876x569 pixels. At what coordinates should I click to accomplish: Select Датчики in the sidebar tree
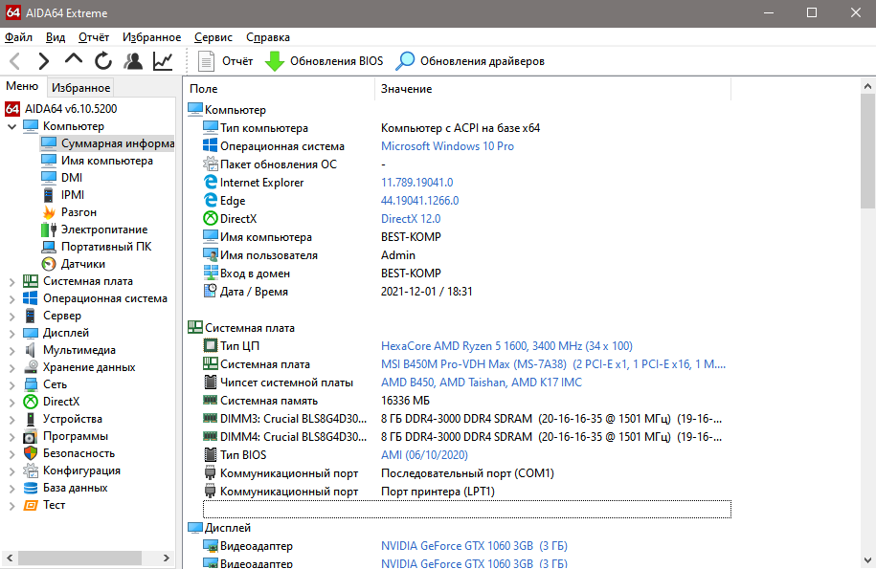click(x=82, y=264)
